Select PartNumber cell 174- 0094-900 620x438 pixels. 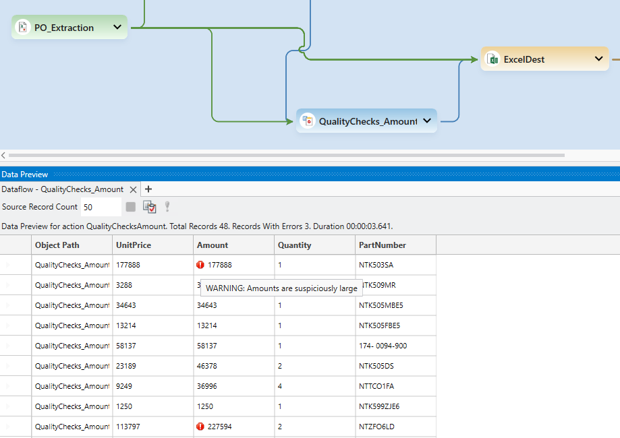tap(396, 346)
